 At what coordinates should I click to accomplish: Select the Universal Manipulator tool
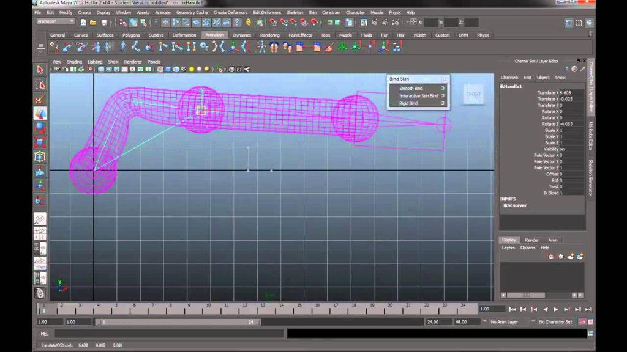point(40,157)
